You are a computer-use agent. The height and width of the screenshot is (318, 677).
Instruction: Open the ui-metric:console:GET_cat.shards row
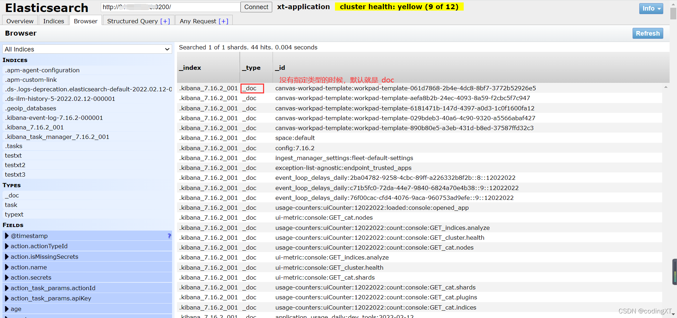(x=420, y=277)
